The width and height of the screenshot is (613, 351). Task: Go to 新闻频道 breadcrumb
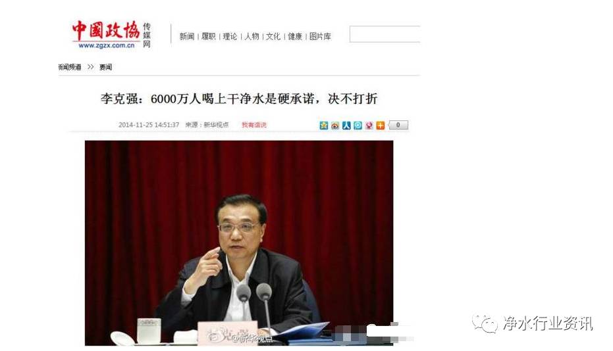tap(70, 67)
